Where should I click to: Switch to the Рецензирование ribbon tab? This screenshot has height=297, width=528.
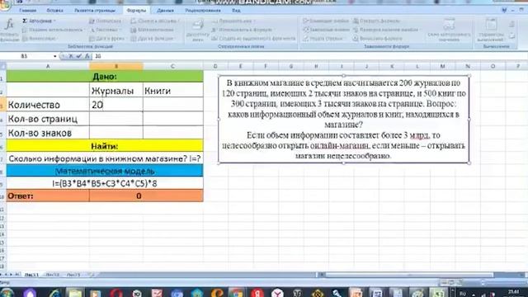pos(203,11)
